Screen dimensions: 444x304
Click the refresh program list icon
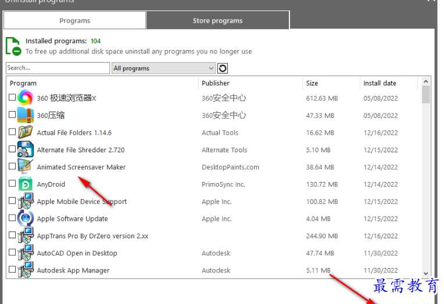click(x=223, y=68)
